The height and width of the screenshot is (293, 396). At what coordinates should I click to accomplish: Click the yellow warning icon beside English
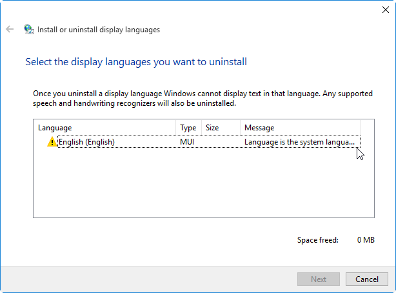tap(52, 142)
